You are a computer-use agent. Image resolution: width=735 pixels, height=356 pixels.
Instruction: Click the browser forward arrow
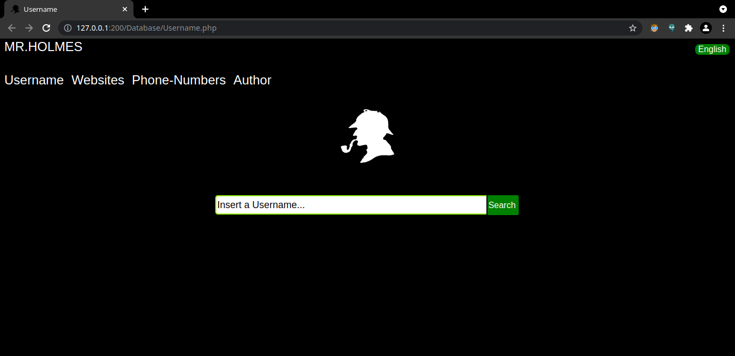pyautogui.click(x=29, y=28)
